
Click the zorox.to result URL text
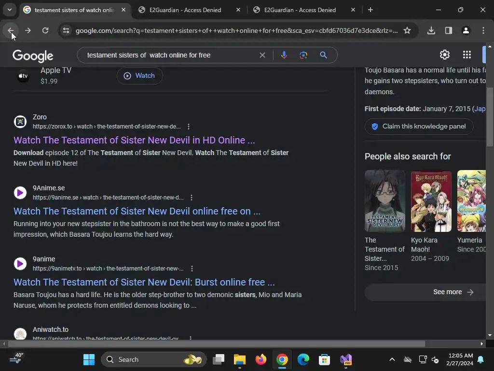pos(107,127)
